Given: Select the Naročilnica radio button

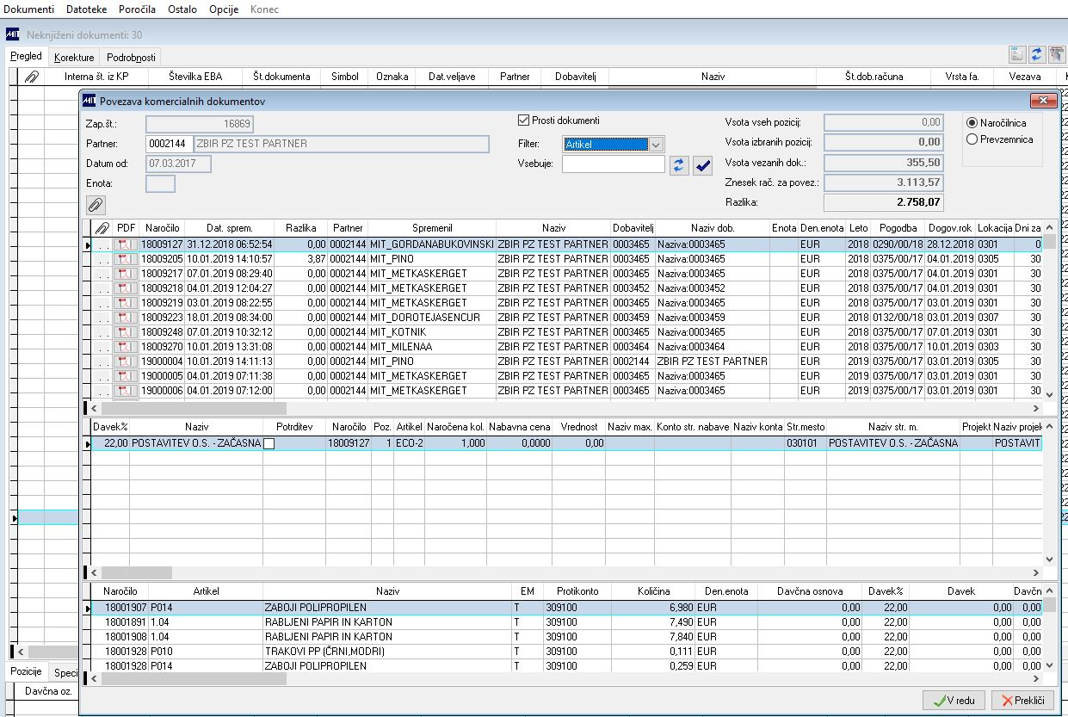Looking at the screenshot, I should point(972,123).
